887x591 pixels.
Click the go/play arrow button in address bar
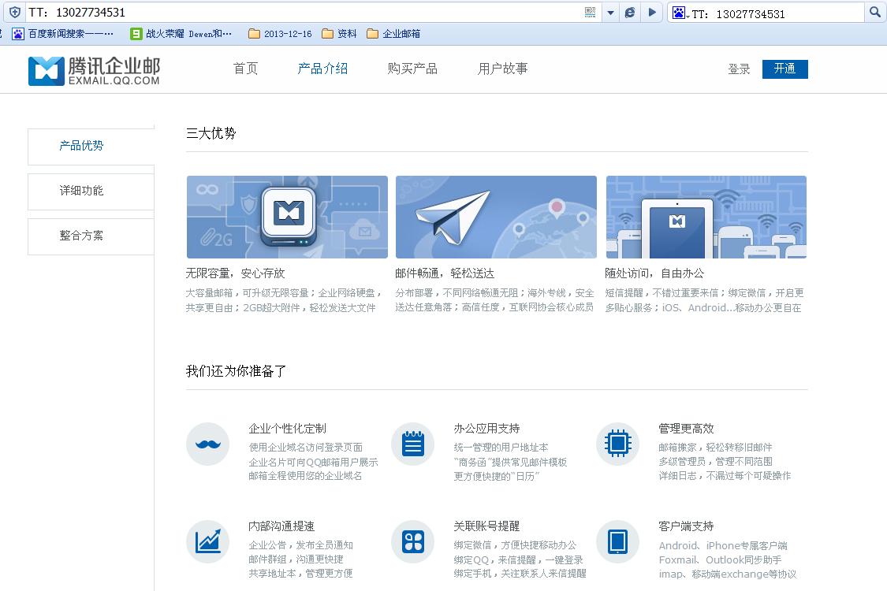[x=652, y=13]
